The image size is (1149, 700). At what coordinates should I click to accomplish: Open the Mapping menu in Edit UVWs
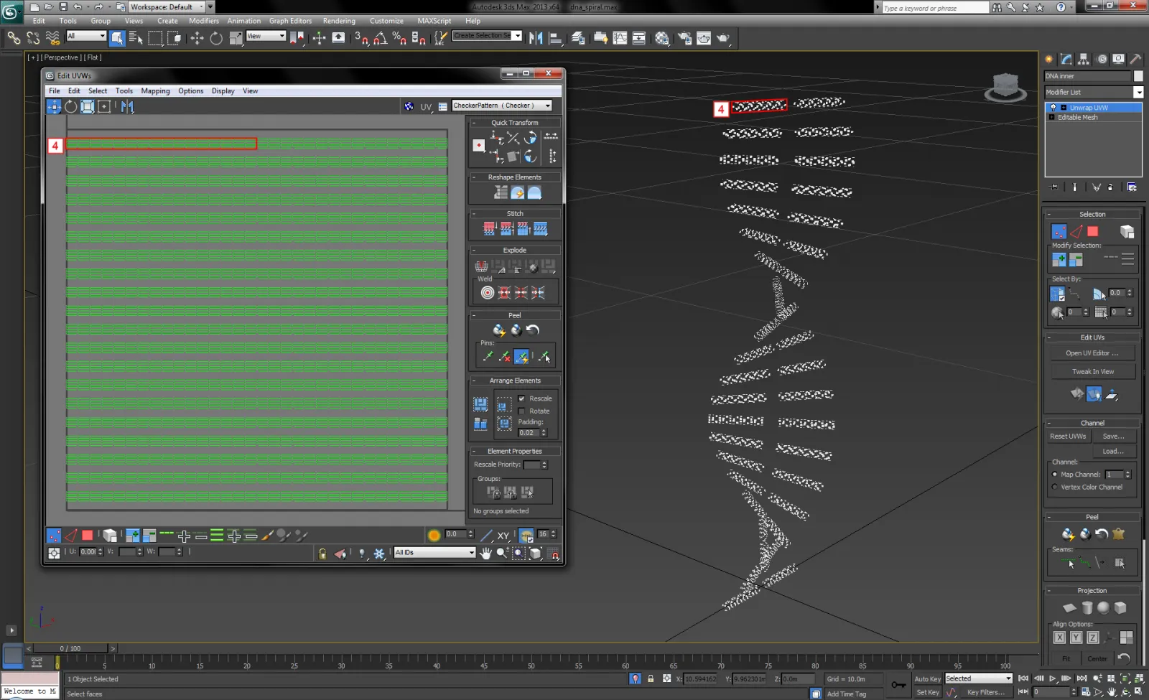point(155,90)
